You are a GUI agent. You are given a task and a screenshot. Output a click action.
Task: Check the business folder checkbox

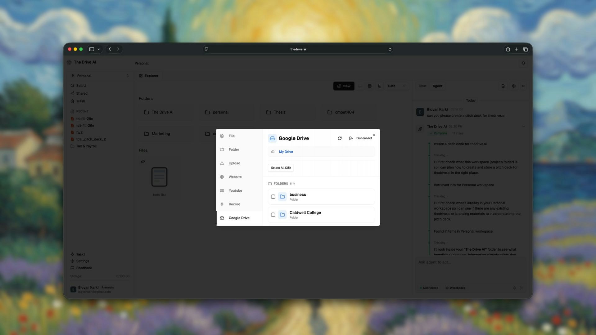(273, 197)
